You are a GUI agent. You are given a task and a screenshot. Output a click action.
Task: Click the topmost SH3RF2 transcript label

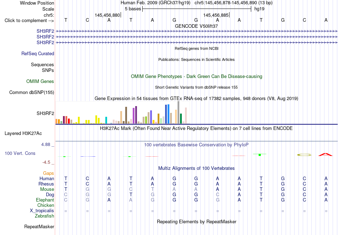(45, 31)
